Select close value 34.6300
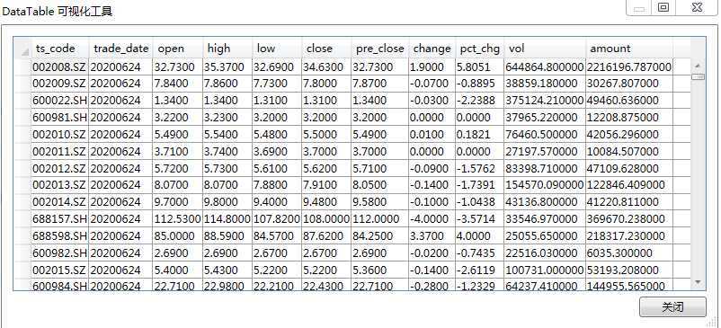The width and height of the screenshot is (721, 328). pyautogui.click(x=326, y=67)
